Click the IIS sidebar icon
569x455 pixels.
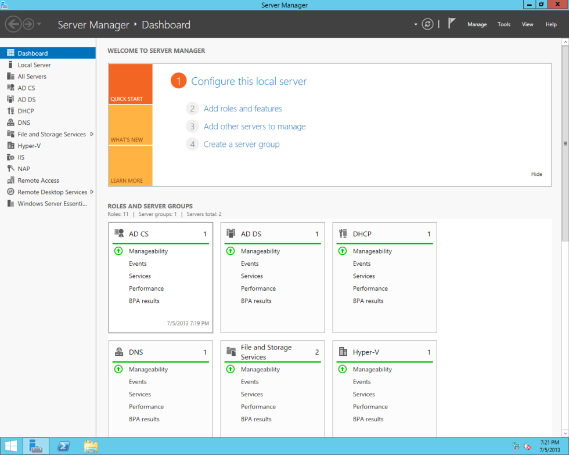(10, 157)
